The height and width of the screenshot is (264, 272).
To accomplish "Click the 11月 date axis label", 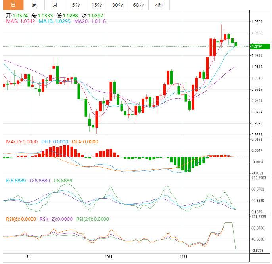I will pos(184,256).
